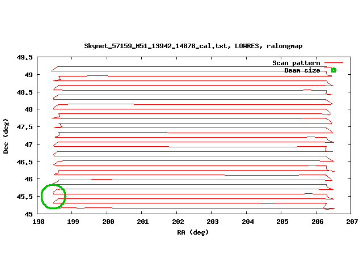Viewport: 363px width, 272px height.
Task: Click the 202 RA axis tick label
Action: tap(178, 222)
